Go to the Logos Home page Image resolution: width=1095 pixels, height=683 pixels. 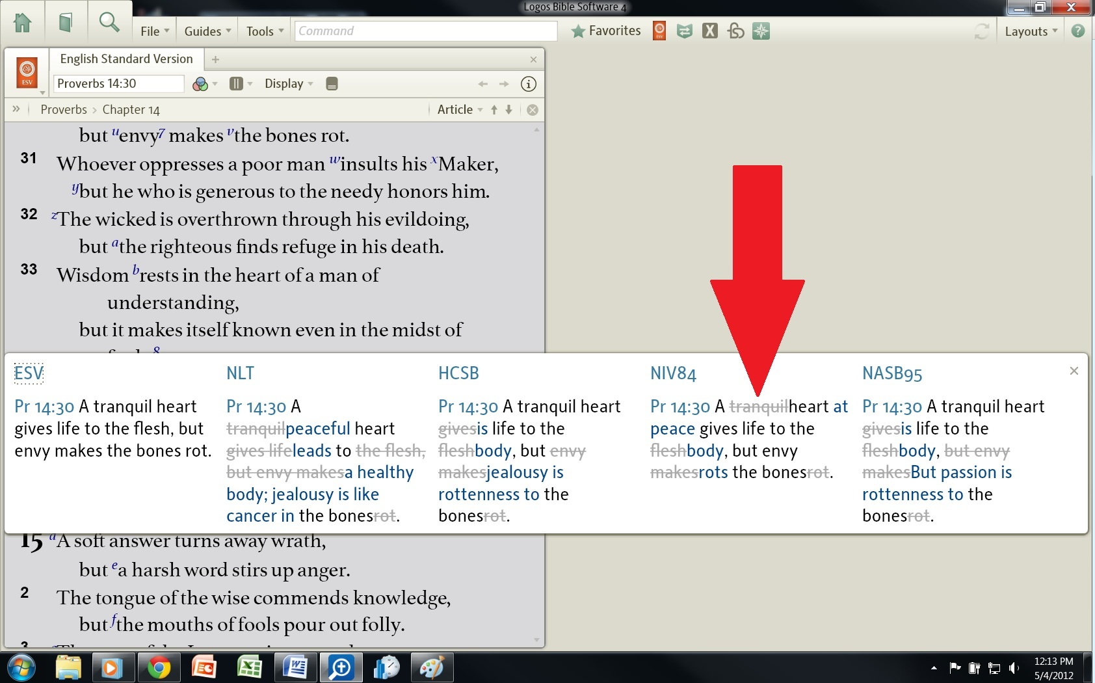point(23,23)
